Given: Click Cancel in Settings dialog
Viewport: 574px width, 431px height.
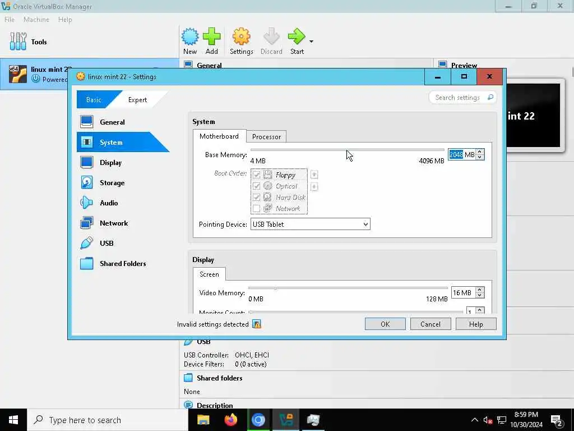Looking at the screenshot, I should click(430, 324).
